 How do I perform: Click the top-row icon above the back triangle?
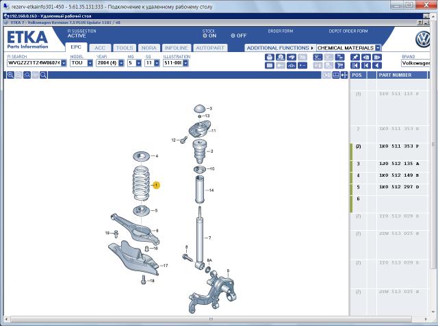pyautogui.click(x=377, y=58)
